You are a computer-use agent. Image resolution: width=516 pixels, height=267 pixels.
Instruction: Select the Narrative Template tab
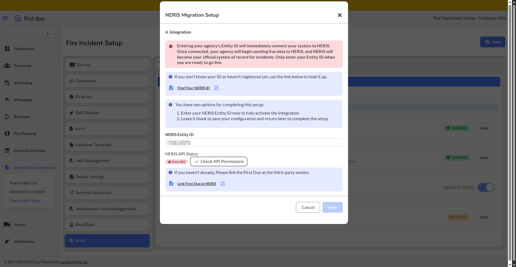pyautogui.click(x=107, y=145)
